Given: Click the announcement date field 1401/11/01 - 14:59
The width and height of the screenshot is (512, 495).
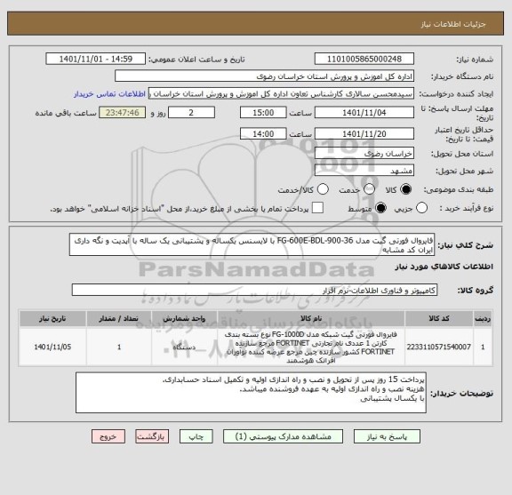Looking at the screenshot, I should [96, 59].
